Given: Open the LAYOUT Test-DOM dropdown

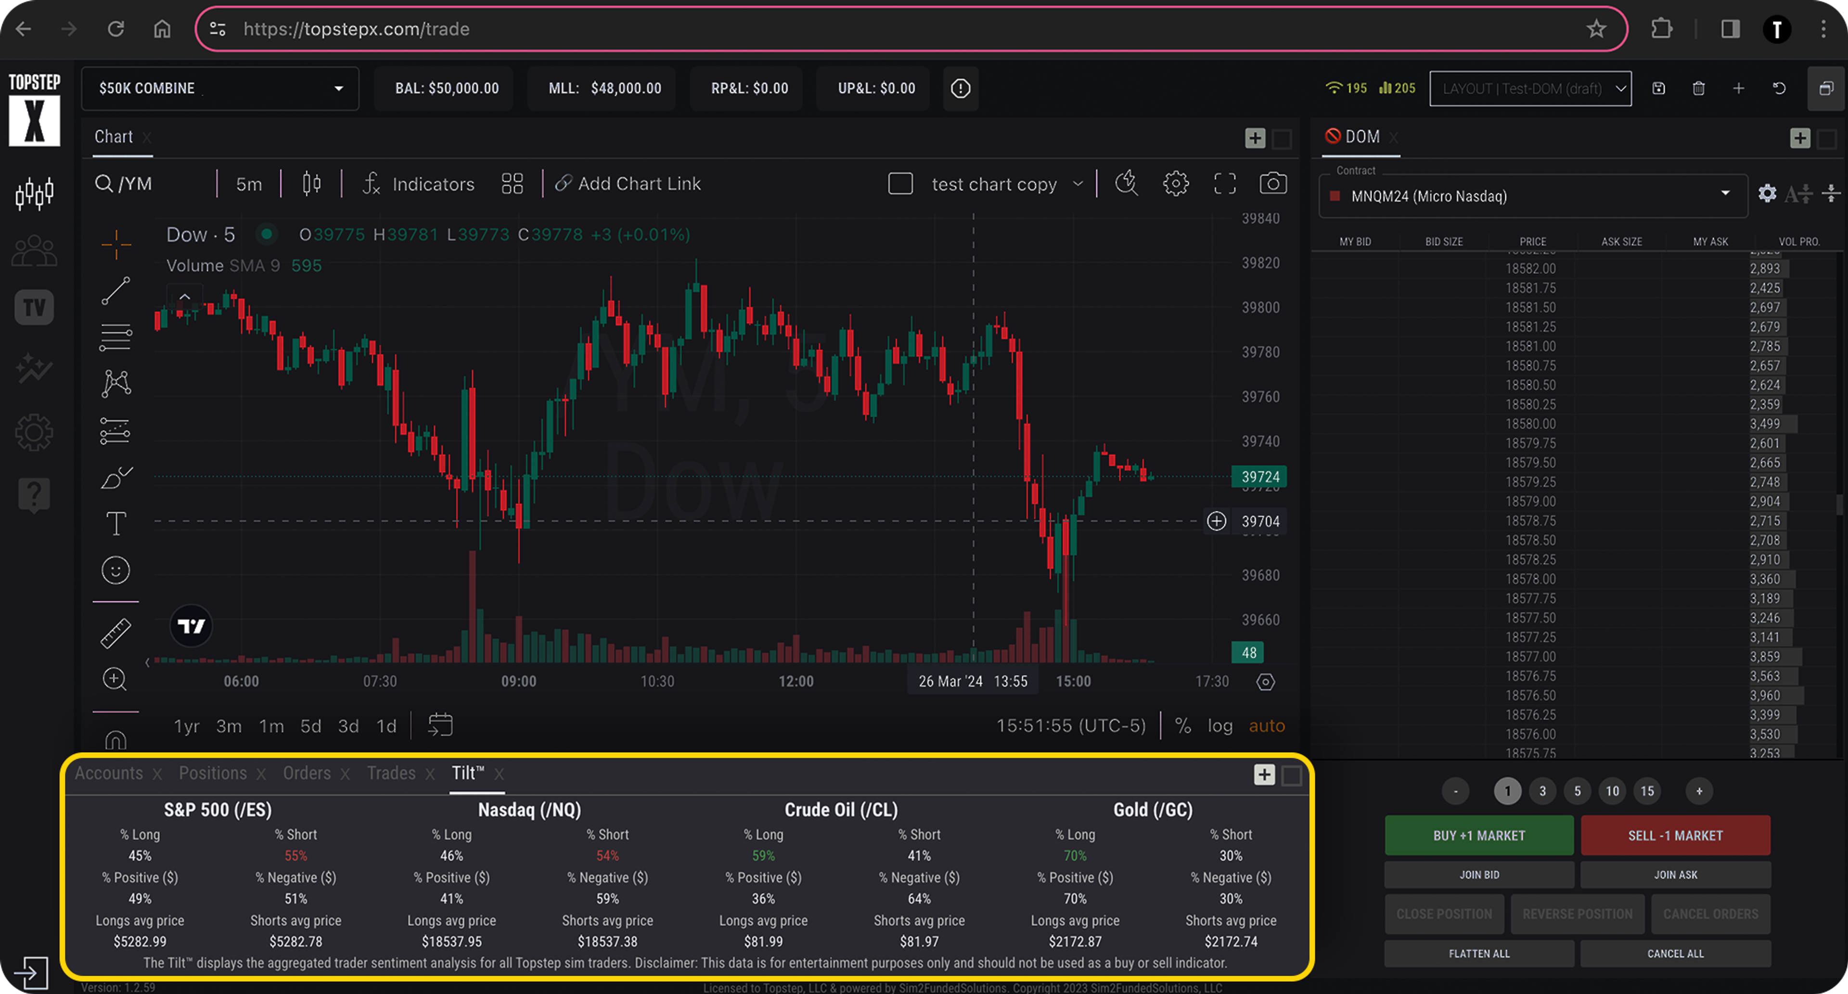Looking at the screenshot, I should pyautogui.click(x=1530, y=88).
